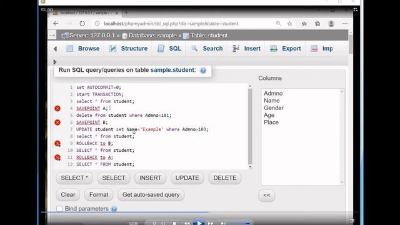This screenshot has width=400, height=225.
Task: Clear the SQL query box
Action: click(68, 194)
